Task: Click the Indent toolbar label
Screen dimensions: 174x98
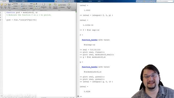Action: pos(31,8)
